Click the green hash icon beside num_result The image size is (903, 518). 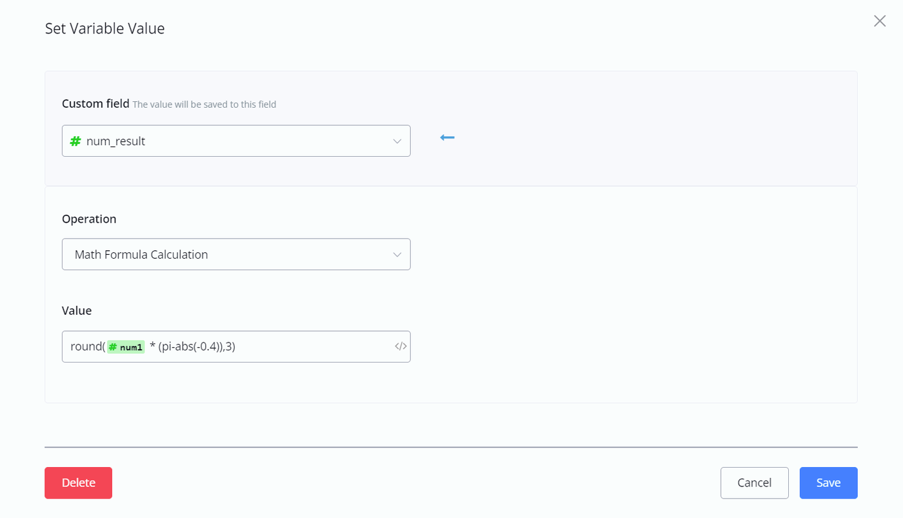pos(75,141)
